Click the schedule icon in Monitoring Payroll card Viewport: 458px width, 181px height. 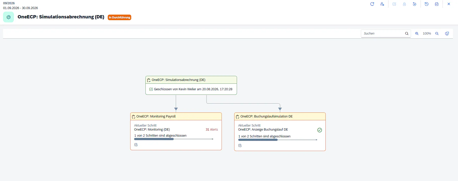coord(136,145)
